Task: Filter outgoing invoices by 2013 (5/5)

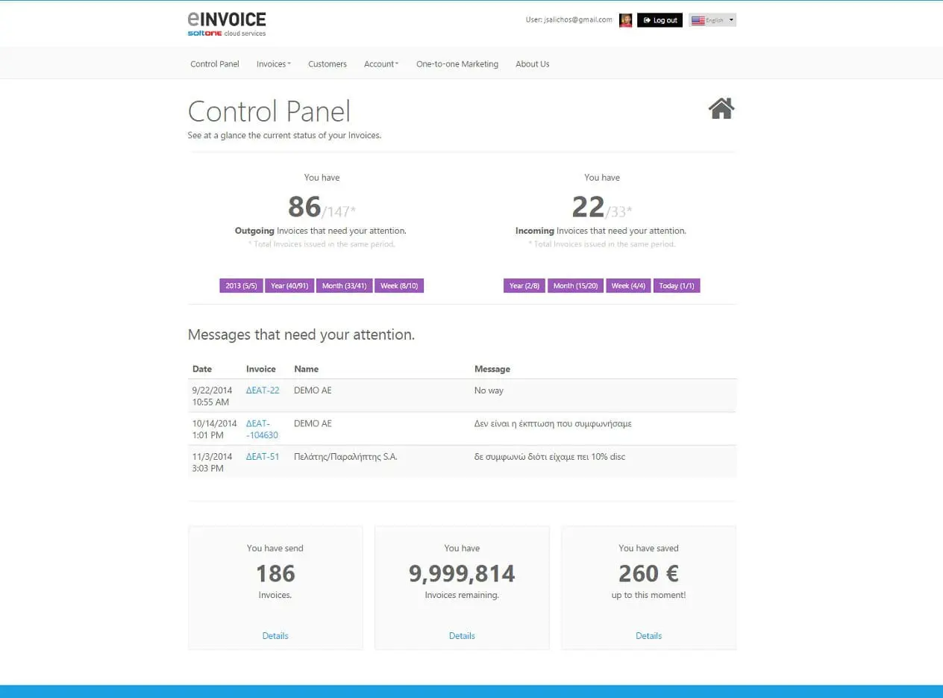Action: coord(241,286)
